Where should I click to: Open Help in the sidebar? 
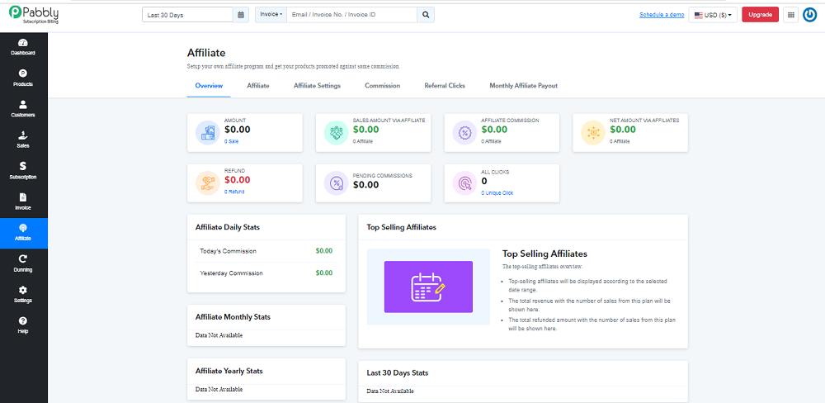pos(23,325)
